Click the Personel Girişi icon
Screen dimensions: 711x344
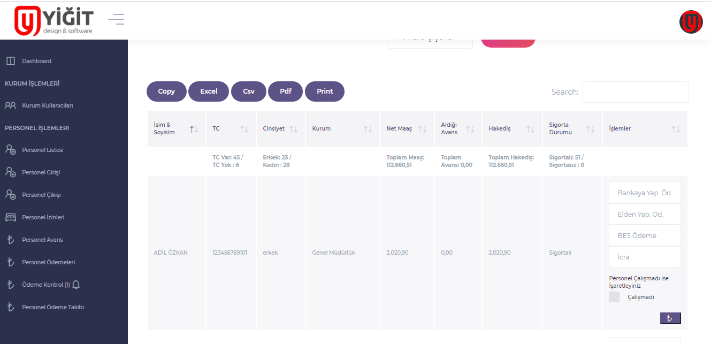pos(11,172)
